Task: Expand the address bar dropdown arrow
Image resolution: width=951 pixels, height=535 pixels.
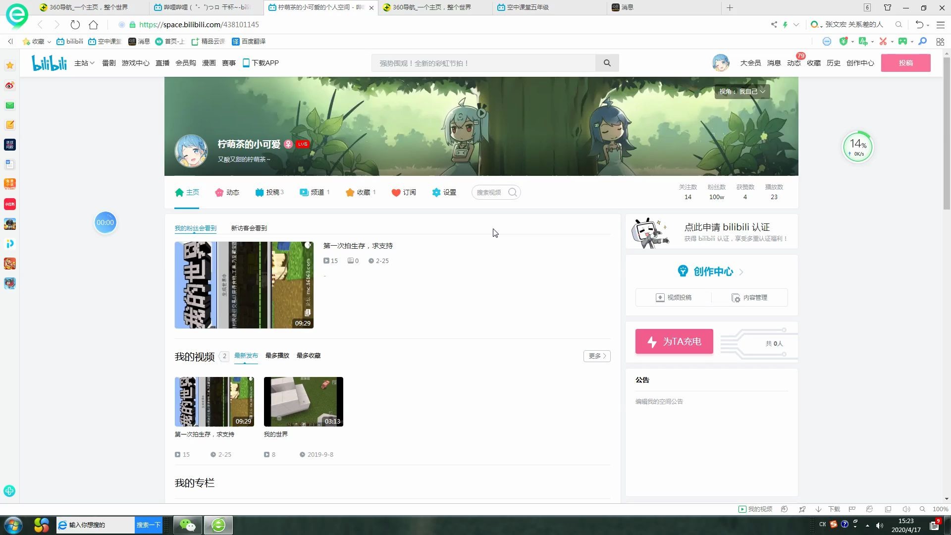Action: [x=796, y=24]
